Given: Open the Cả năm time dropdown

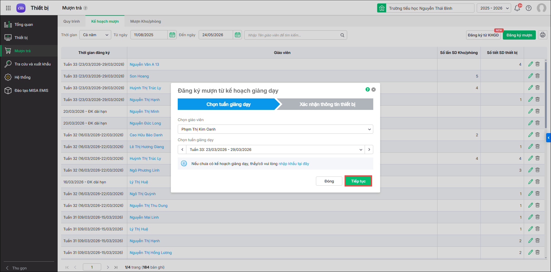Looking at the screenshot, I should pos(95,35).
